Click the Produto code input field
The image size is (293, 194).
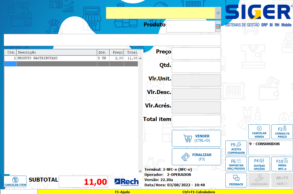tap(191, 26)
